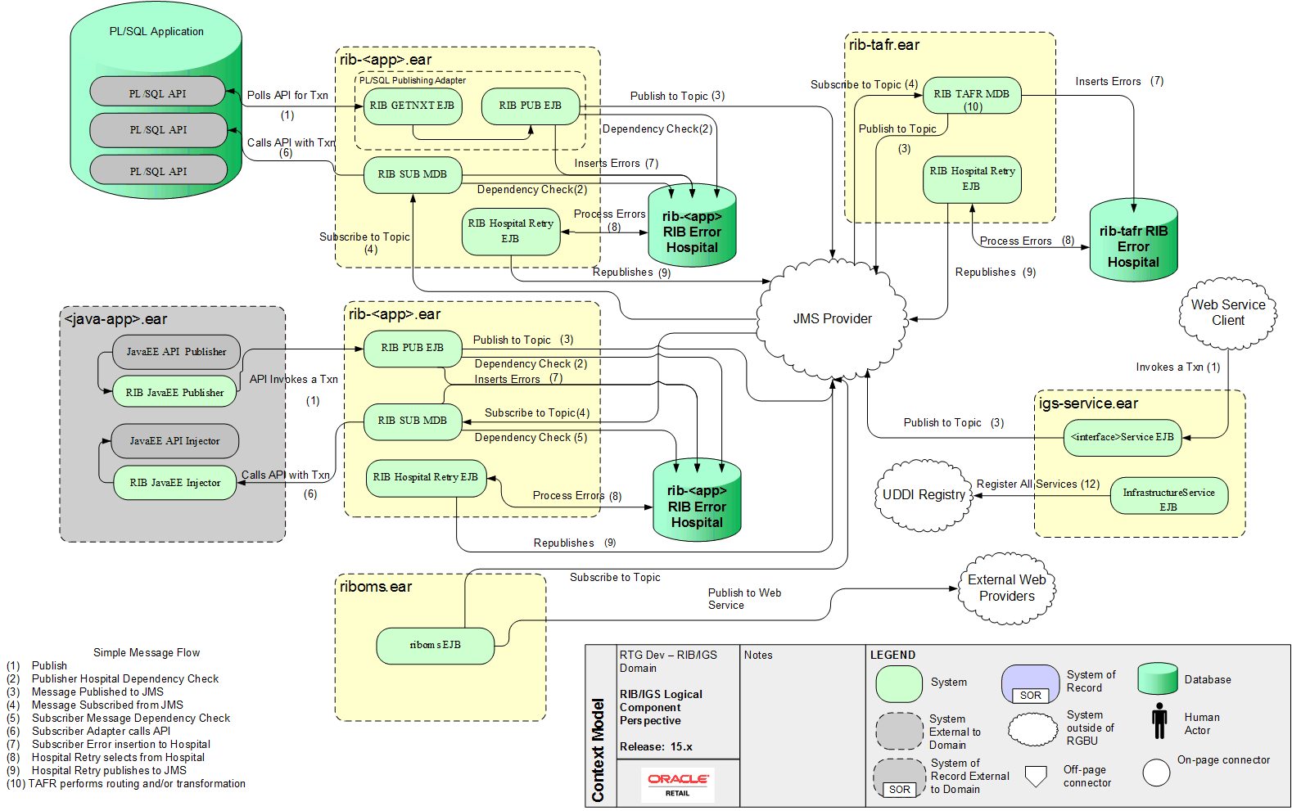The width and height of the screenshot is (1292, 811).
Task: Select the External Web Providers cloud
Action: click(x=1007, y=588)
